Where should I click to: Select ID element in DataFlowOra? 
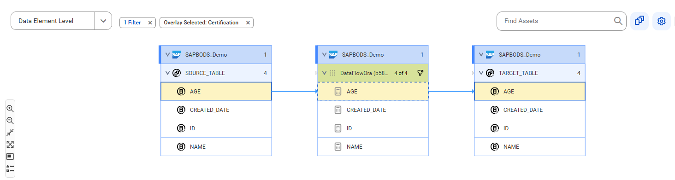point(373,128)
